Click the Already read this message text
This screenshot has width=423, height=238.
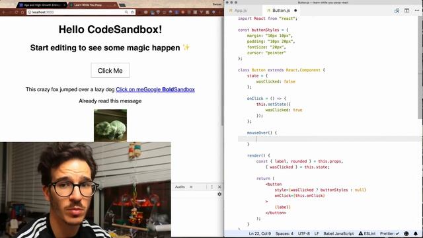point(110,101)
